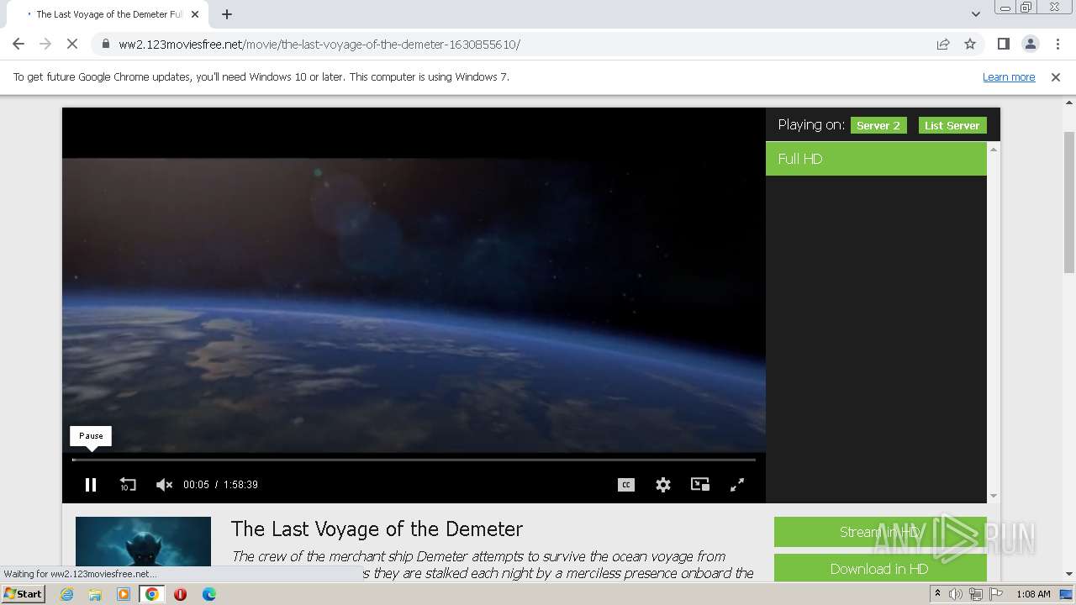Screen dimensions: 1076x605
Task: Choose Full HD quality option
Action: 876,159
